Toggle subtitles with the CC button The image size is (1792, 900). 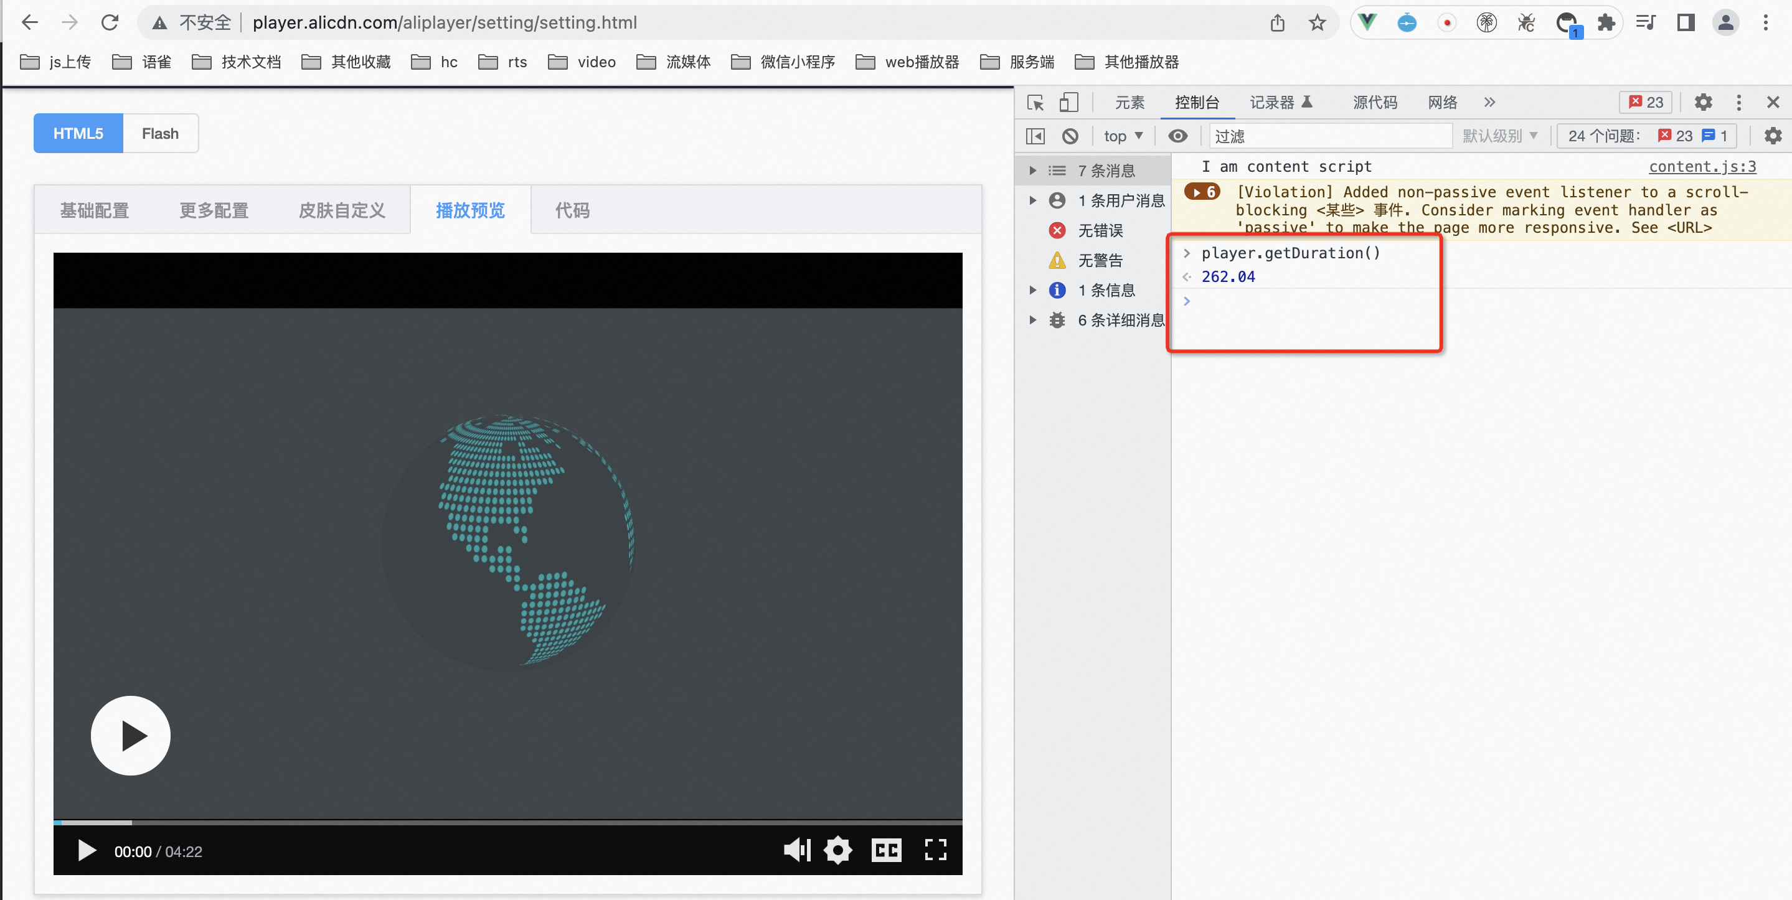coord(886,850)
